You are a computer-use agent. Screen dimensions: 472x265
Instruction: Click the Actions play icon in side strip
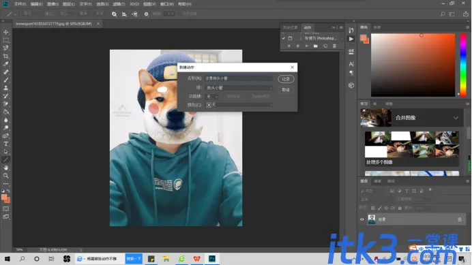point(351,39)
